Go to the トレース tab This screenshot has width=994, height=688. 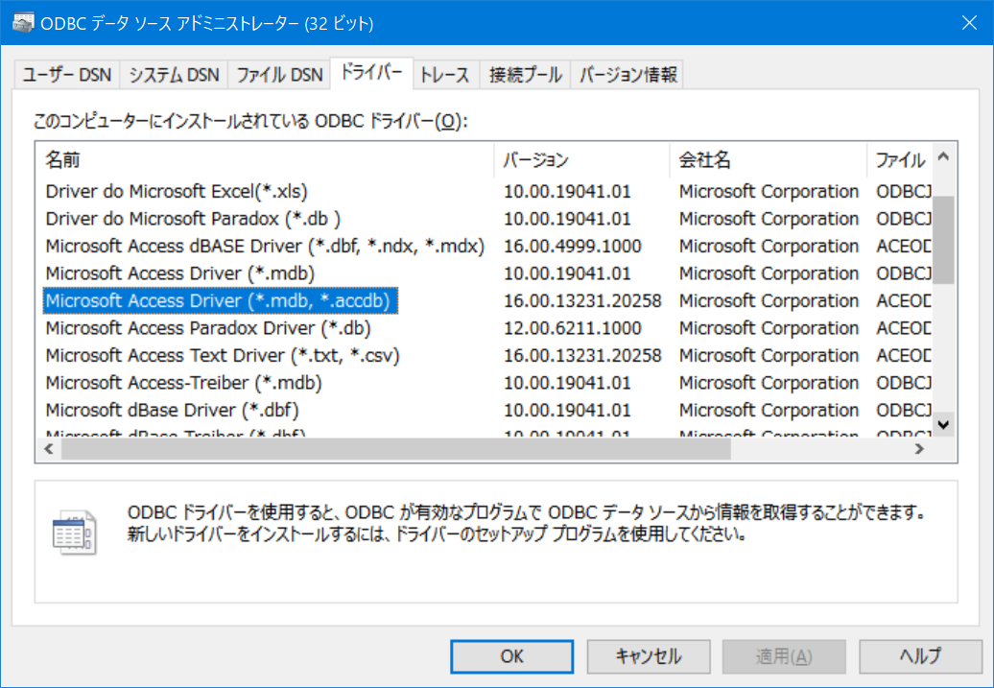pyautogui.click(x=445, y=76)
